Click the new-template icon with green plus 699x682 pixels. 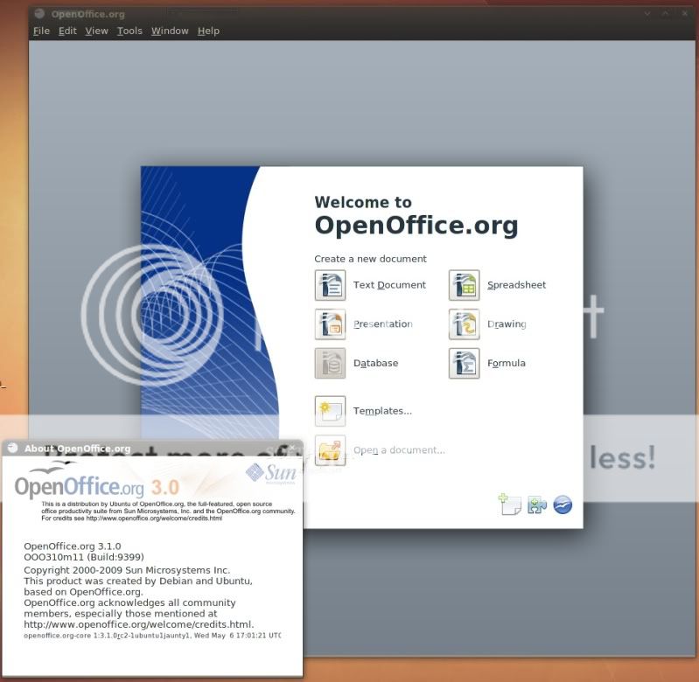509,505
